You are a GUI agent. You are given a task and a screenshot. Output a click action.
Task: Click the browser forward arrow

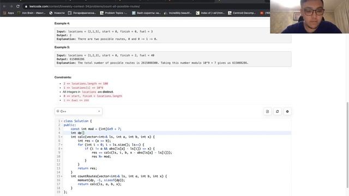point(11,7)
